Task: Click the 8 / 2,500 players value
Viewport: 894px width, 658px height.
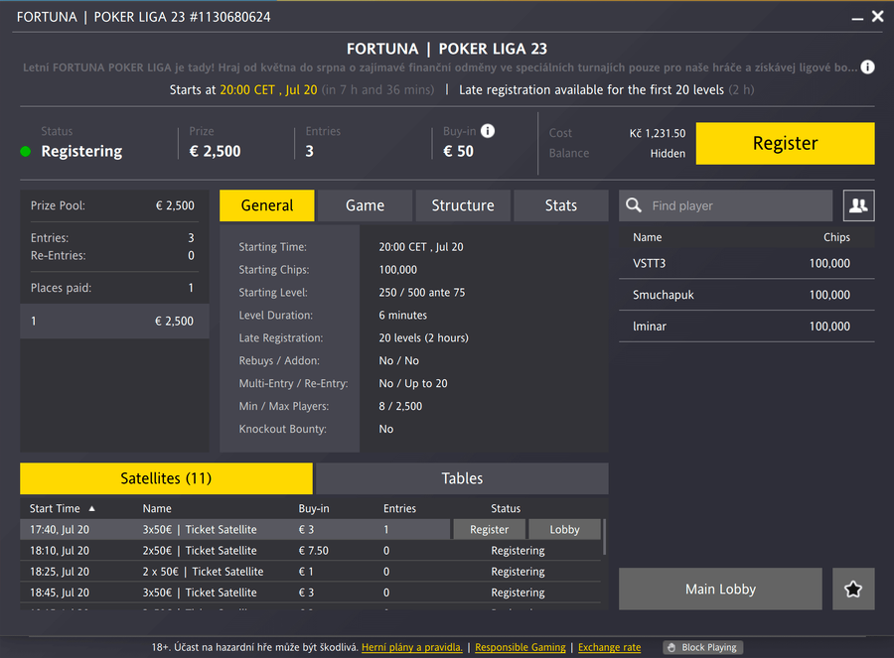Action: tap(400, 407)
